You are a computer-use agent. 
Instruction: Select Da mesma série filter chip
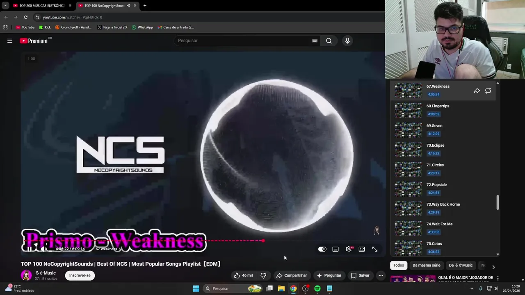point(426,265)
